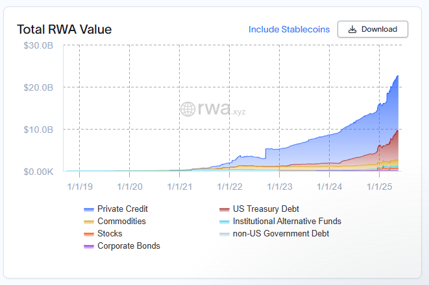Hide Stocks series using legend label
The height and width of the screenshot is (285, 429).
[x=110, y=234]
